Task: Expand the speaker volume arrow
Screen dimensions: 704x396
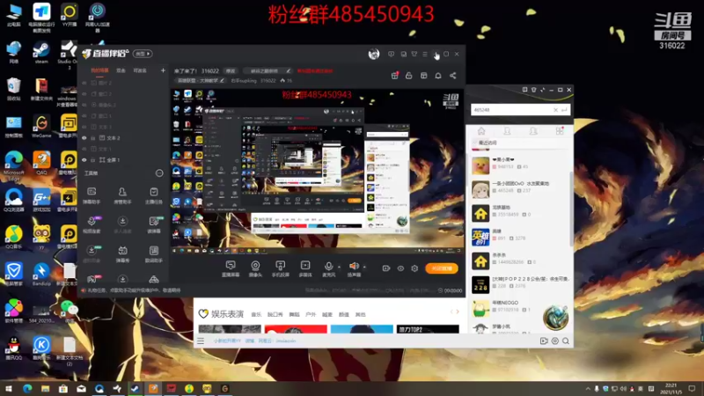Action: [364, 267]
